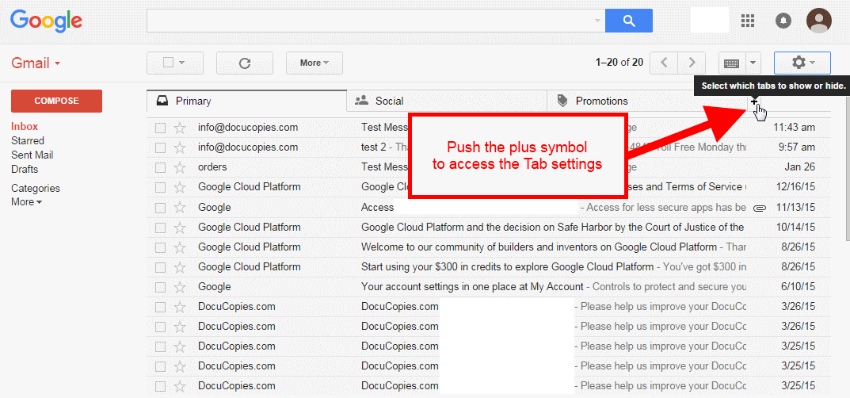Image resolution: width=850 pixels, height=398 pixels.
Task: Expand the select-all checkbox dropdown
Action: coord(181,63)
